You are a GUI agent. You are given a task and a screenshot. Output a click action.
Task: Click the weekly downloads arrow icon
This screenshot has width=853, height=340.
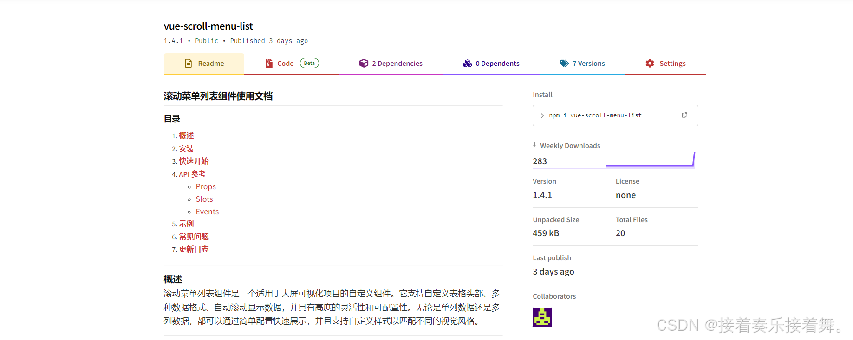coord(534,145)
